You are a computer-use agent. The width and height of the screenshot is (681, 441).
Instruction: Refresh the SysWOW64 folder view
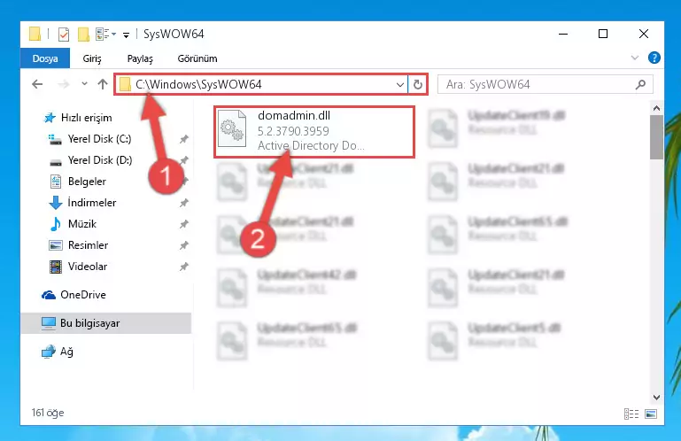(x=418, y=85)
